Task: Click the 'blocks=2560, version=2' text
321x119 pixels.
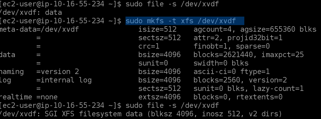Action: pyautogui.click(x=240, y=80)
